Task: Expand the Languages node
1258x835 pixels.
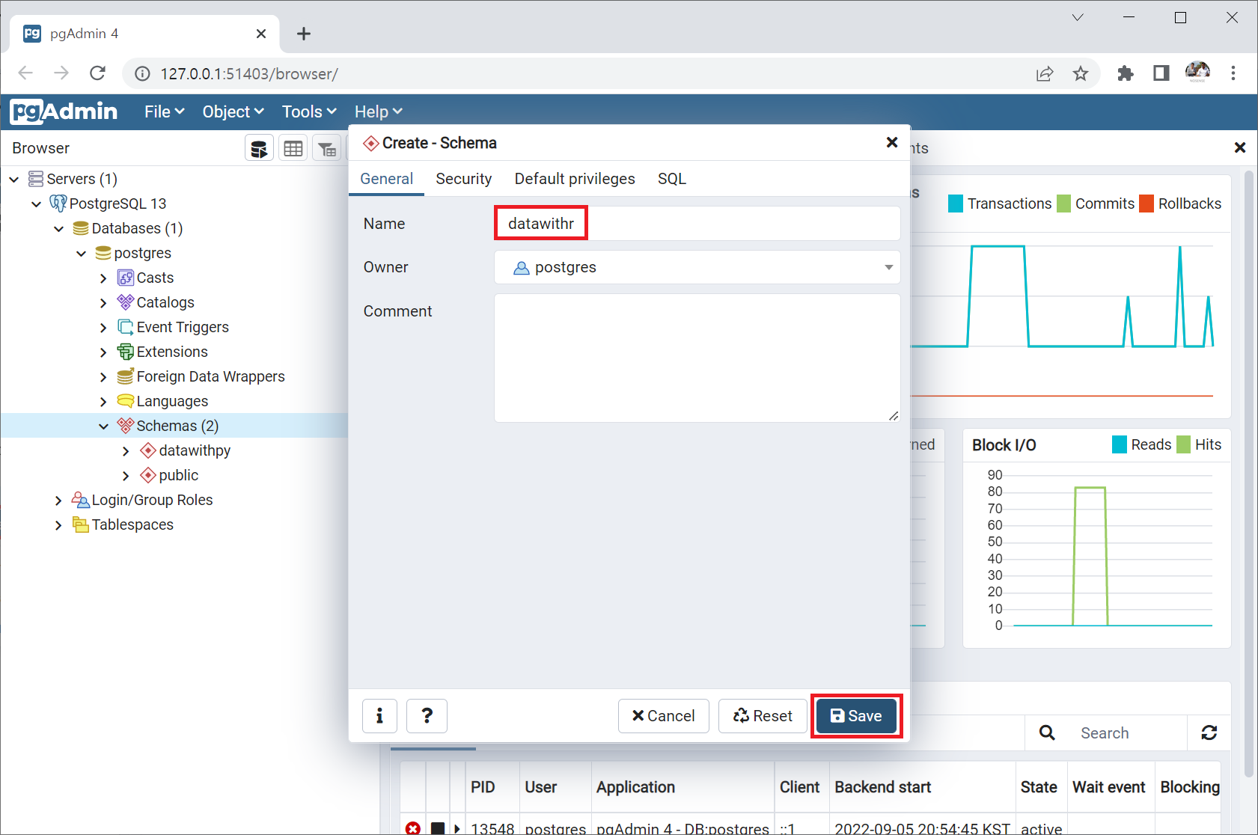Action: tap(103, 401)
